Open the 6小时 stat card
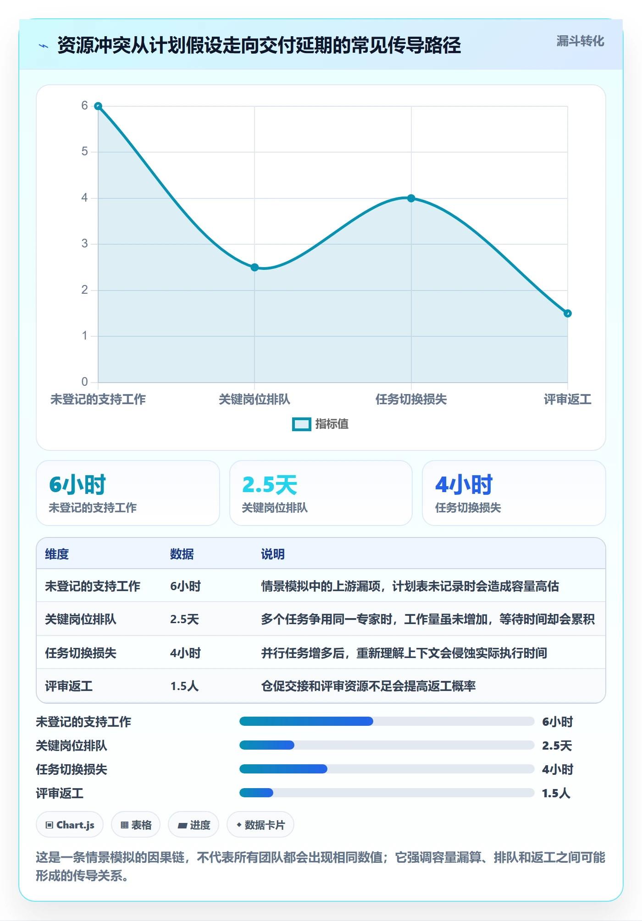The image size is (642, 921). 128,493
